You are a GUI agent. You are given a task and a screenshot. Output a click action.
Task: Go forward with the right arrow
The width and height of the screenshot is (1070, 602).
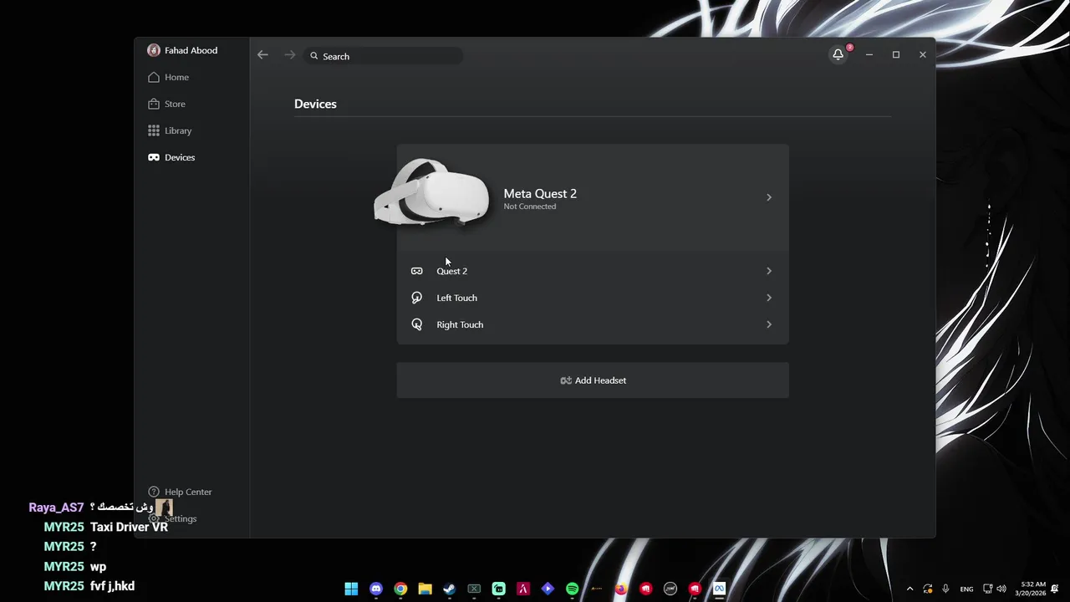tap(290, 55)
